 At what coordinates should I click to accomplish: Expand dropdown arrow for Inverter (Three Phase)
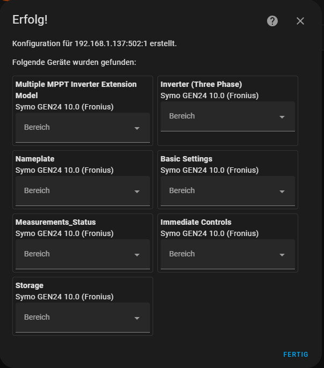[282, 117]
